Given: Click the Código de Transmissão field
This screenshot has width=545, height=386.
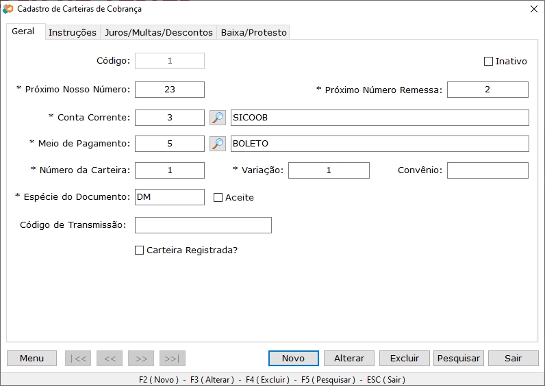Looking at the screenshot, I should pyautogui.click(x=203, y=225).
